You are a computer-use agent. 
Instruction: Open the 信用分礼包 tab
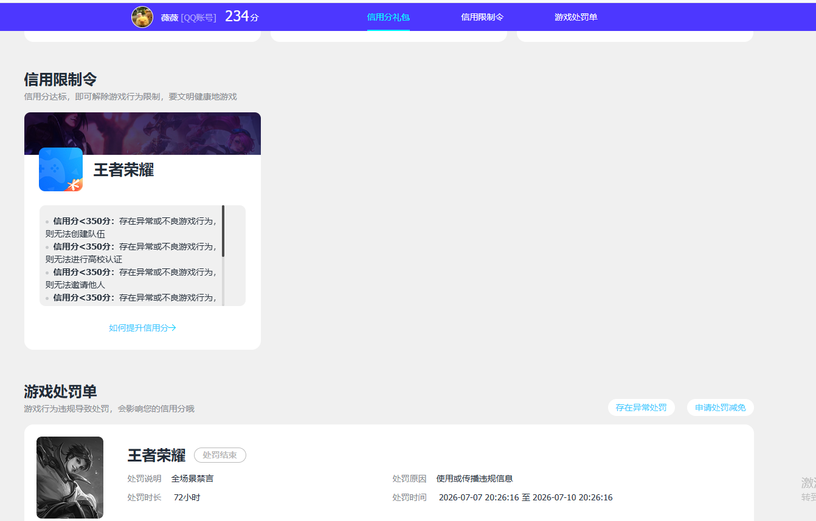(x=389, y=17)
